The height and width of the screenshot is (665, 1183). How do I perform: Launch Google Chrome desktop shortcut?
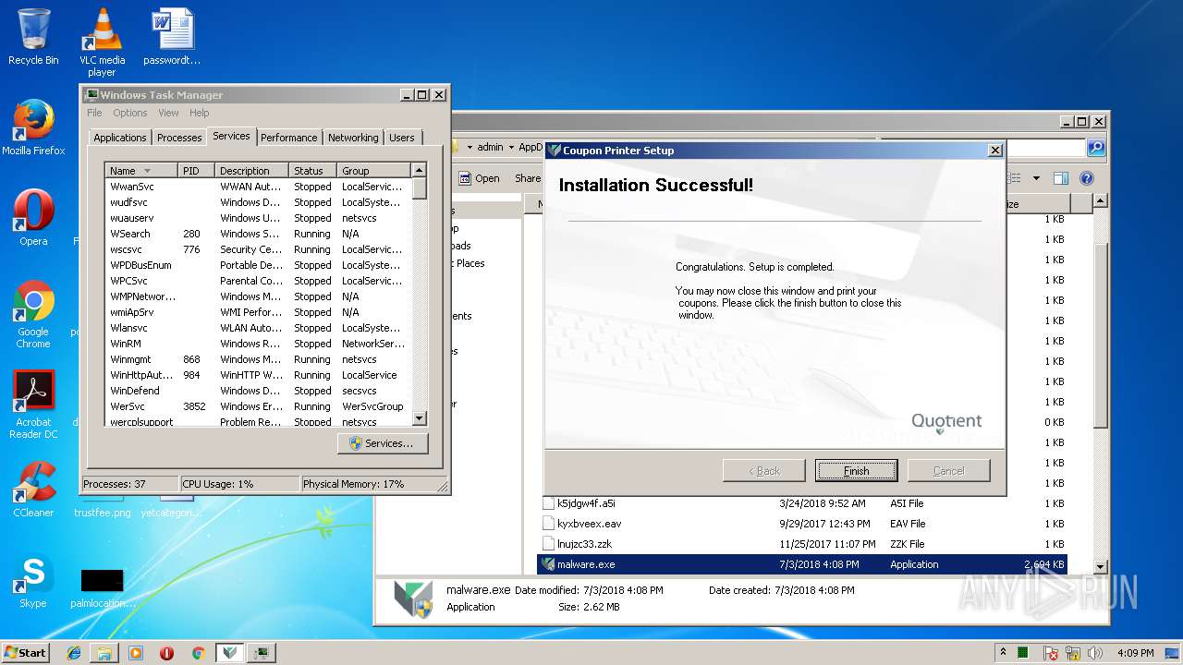click(33, 314)
